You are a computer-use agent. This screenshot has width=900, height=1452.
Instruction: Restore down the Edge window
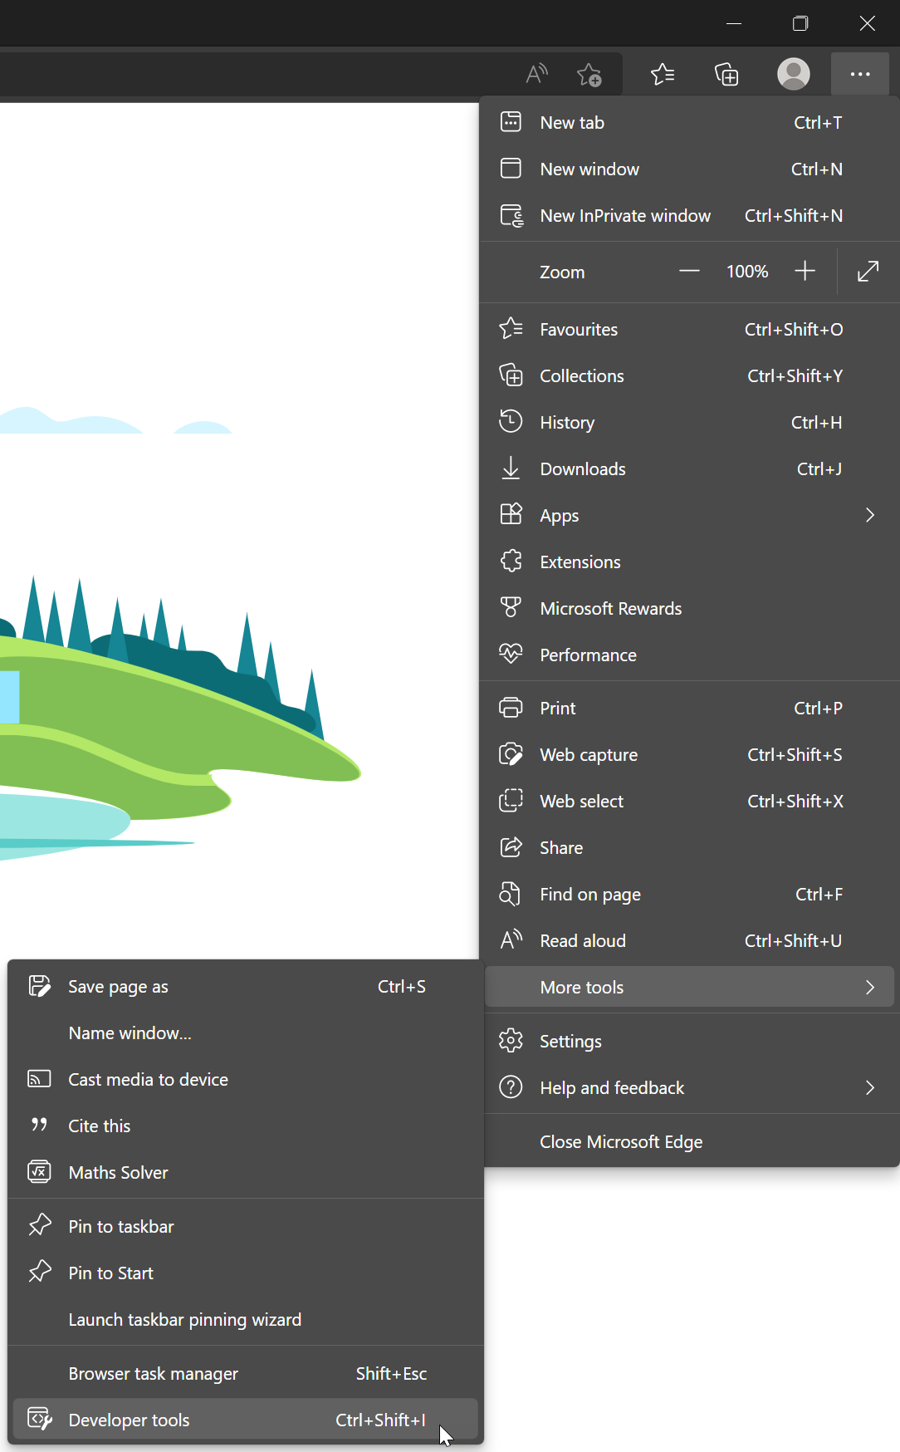[x=800, y=23]
